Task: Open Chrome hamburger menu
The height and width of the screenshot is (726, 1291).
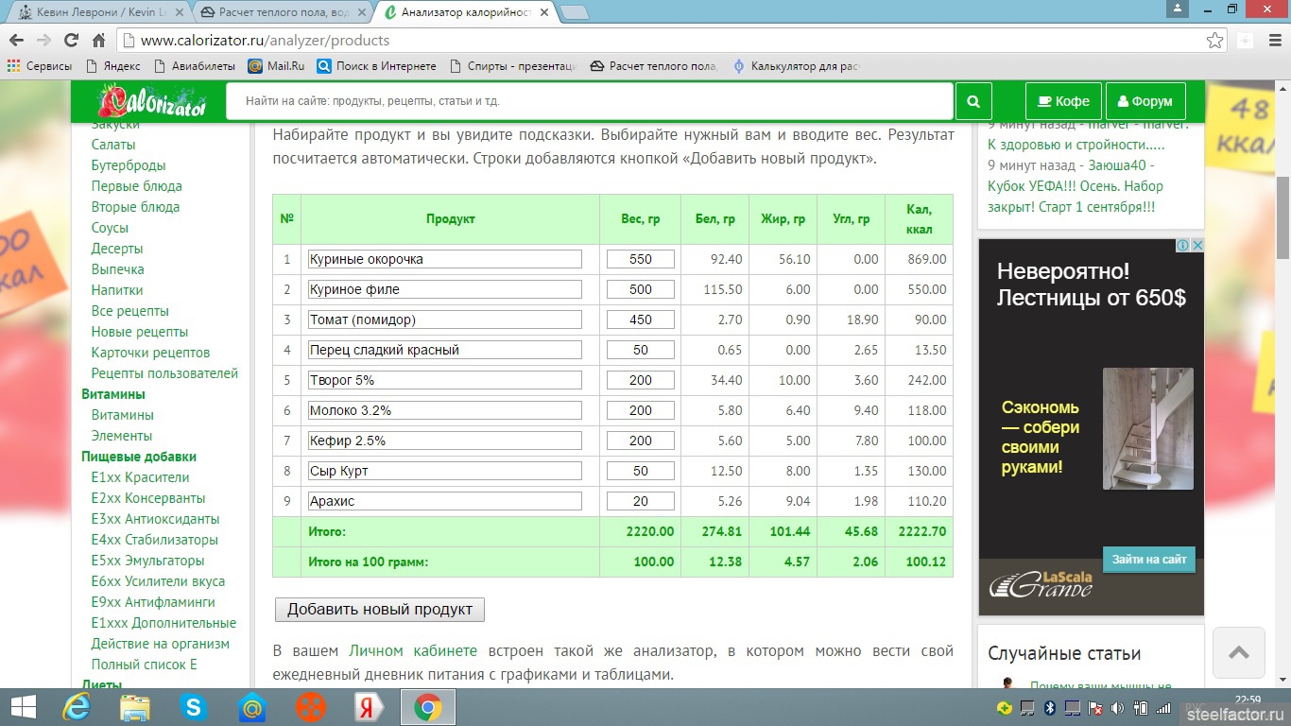Action: click(1274, 41)
